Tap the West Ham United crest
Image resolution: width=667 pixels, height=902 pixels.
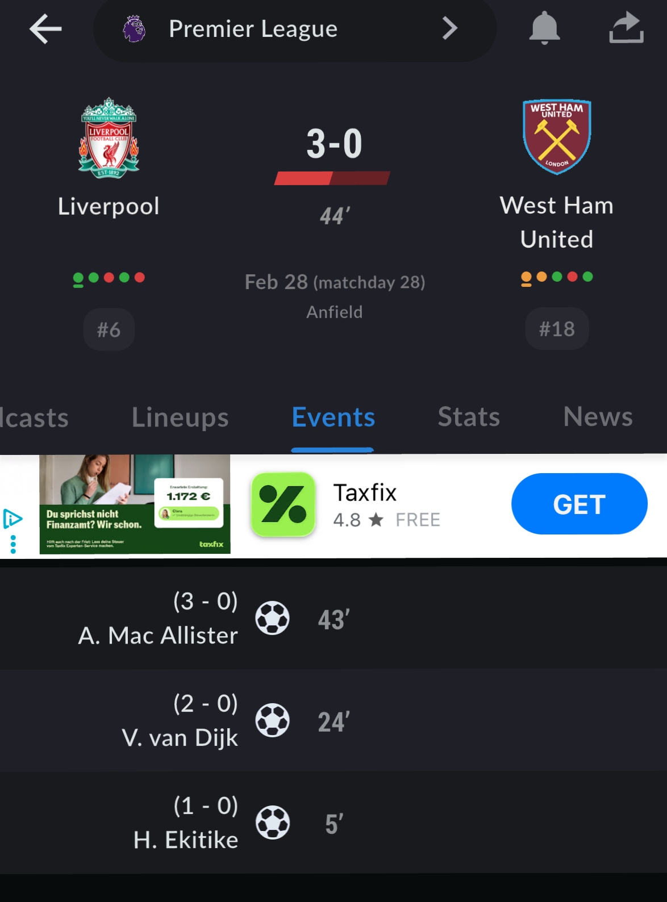[557, 137]
